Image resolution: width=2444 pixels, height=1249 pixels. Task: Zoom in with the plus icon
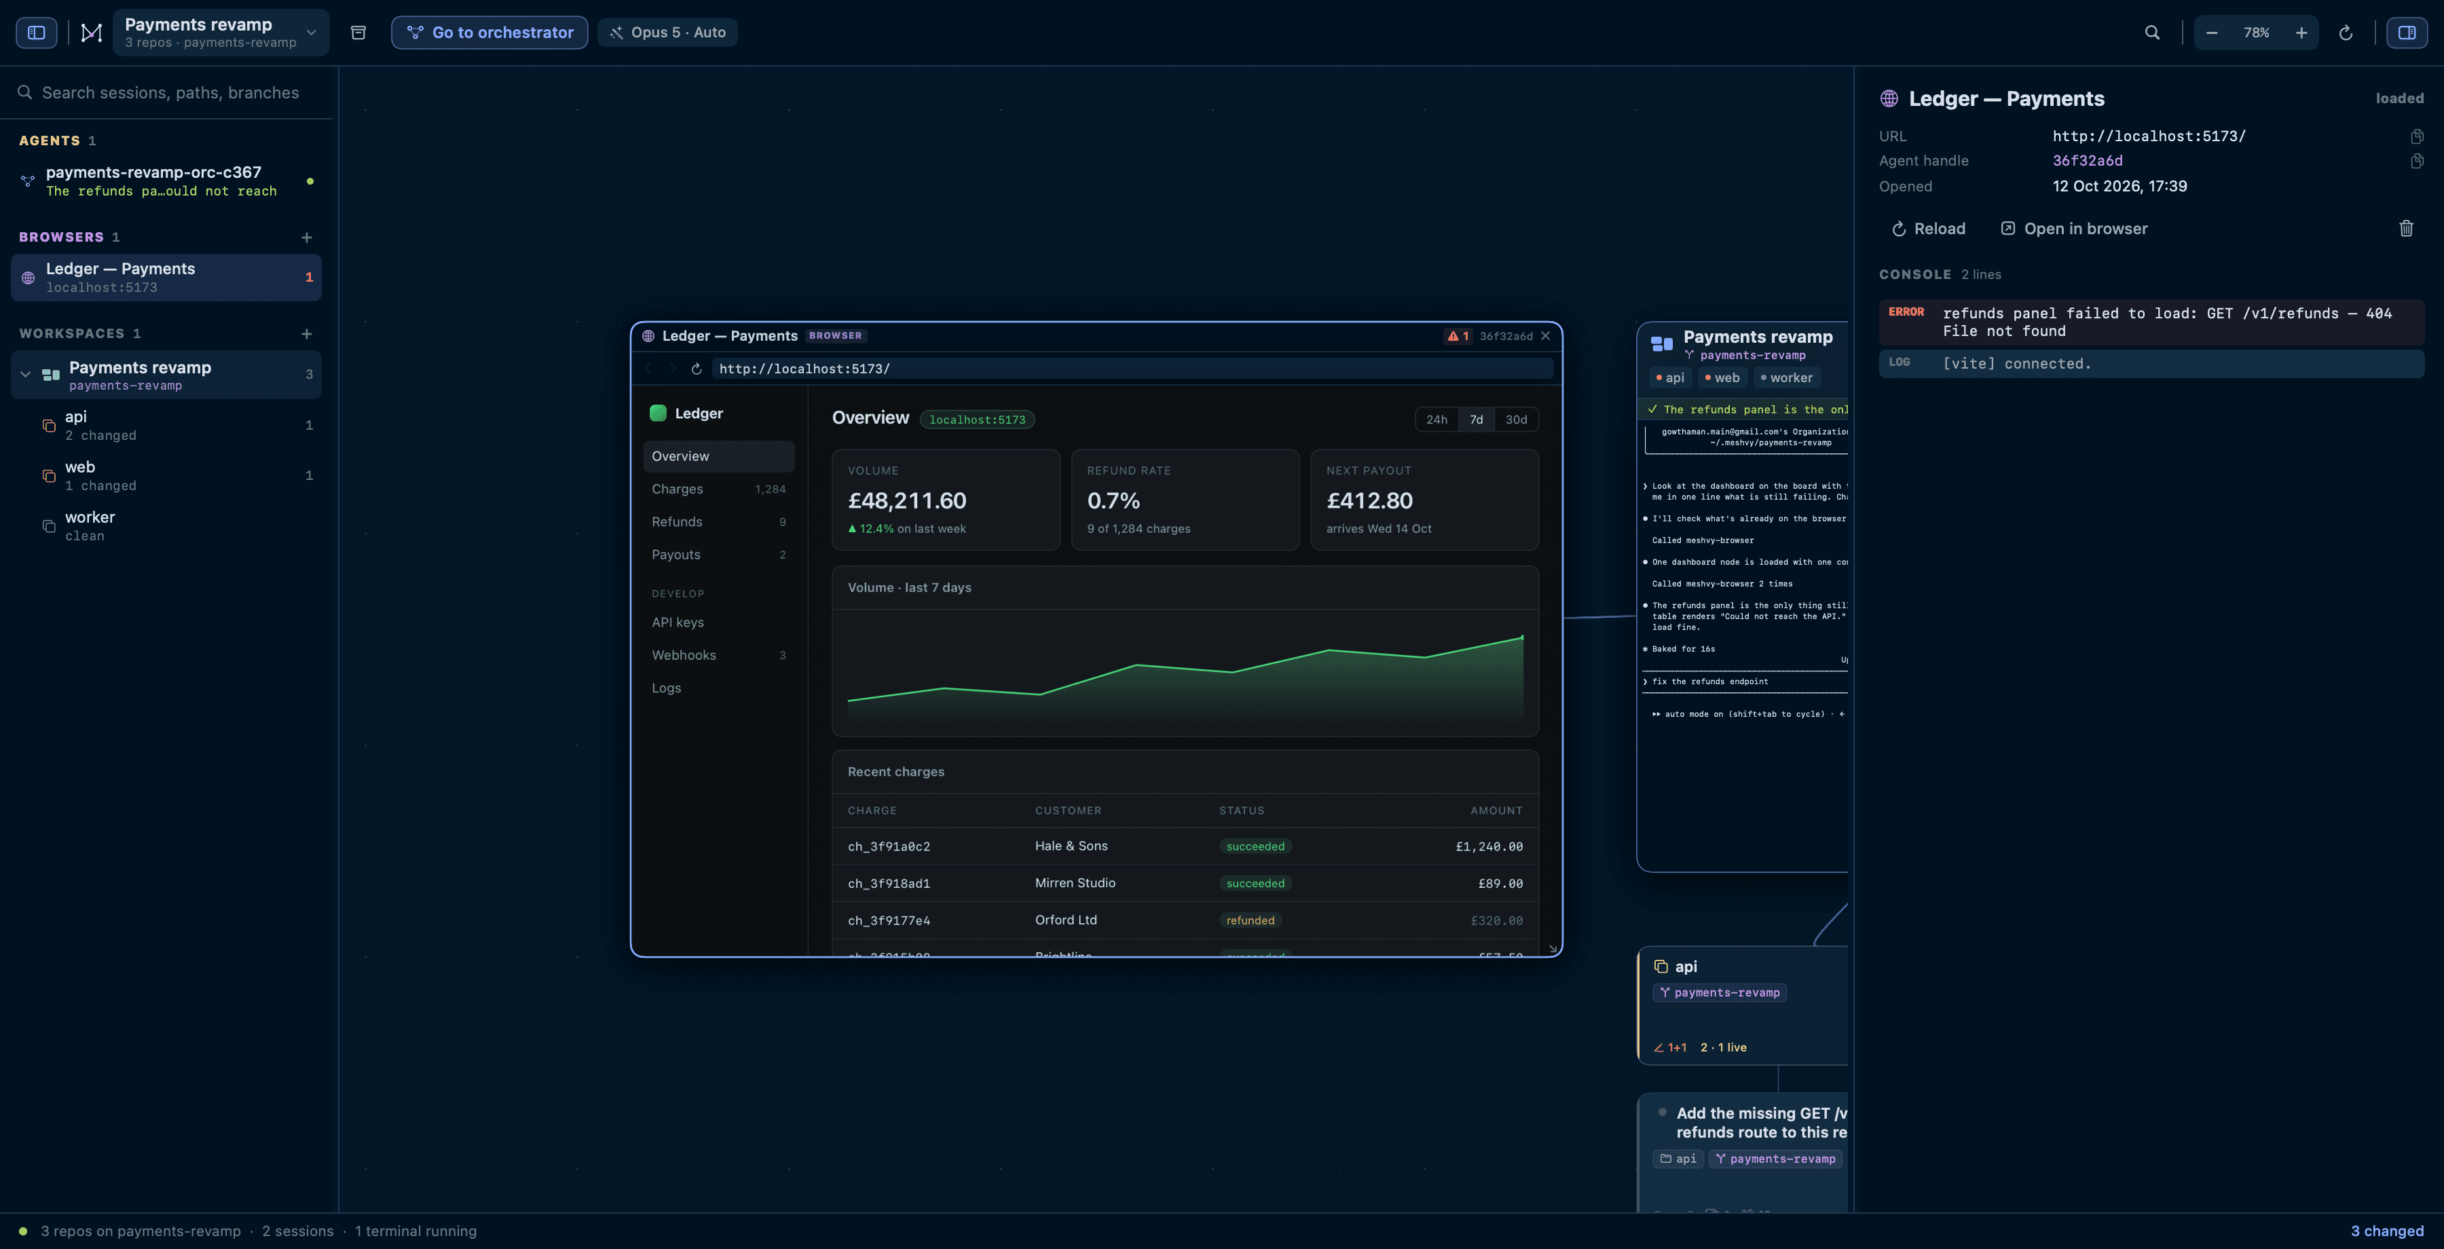2301,33
